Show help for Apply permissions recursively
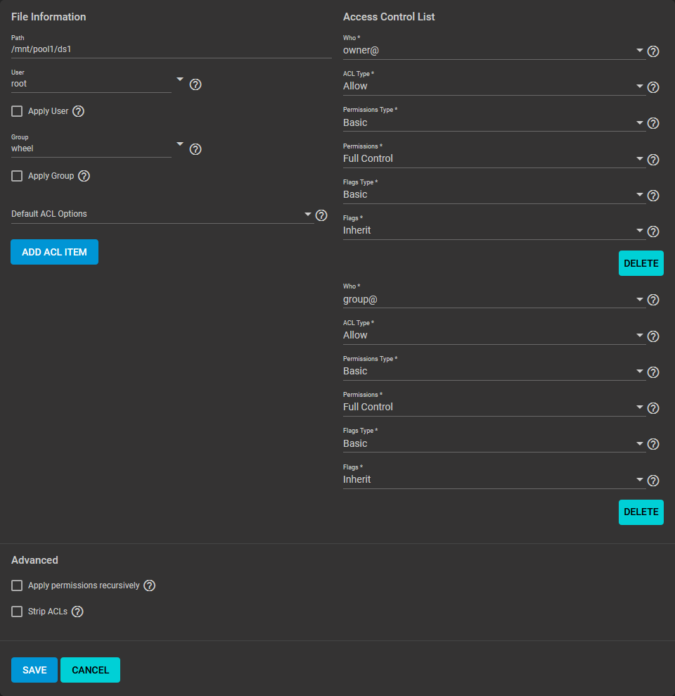The height and width of the screenshot is (696, 675). (x=149, y=586)
